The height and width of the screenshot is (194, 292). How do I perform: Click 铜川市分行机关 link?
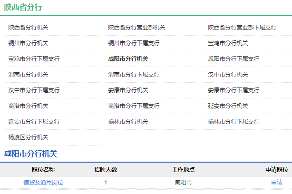28,43
